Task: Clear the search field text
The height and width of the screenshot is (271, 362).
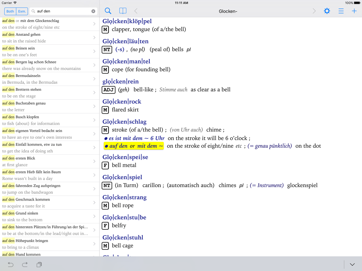Action: pyautogui.click(x=93, y=11)
